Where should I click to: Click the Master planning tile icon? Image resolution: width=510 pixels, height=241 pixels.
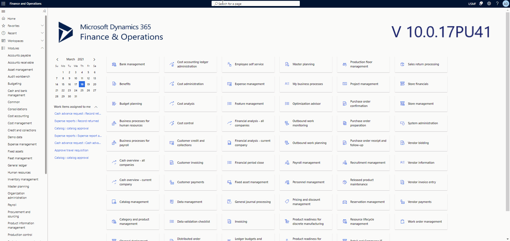(287, 64)
